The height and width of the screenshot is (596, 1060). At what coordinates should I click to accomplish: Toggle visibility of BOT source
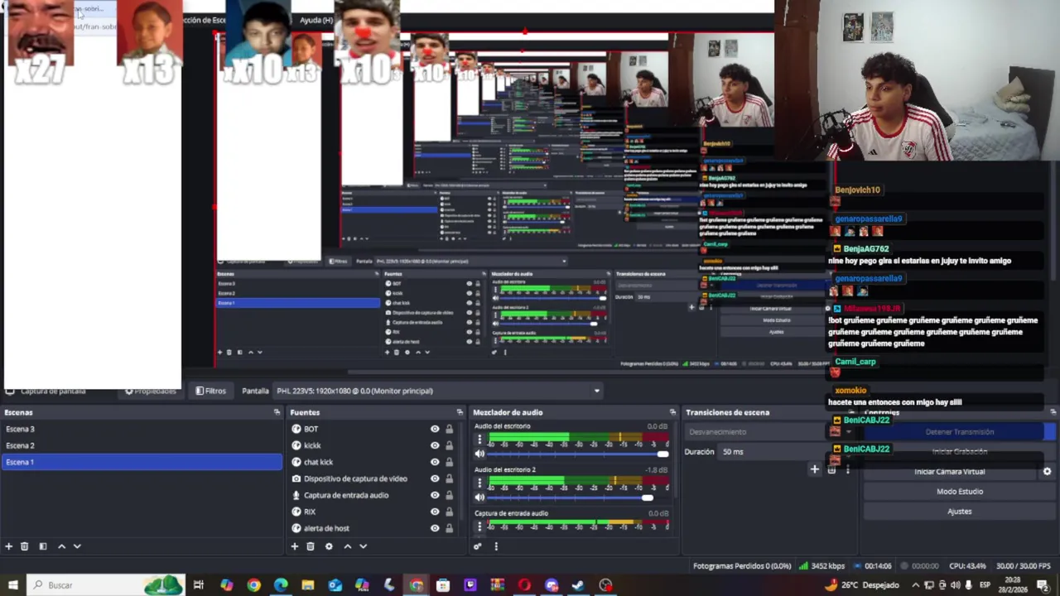click(x=435, y=429)
